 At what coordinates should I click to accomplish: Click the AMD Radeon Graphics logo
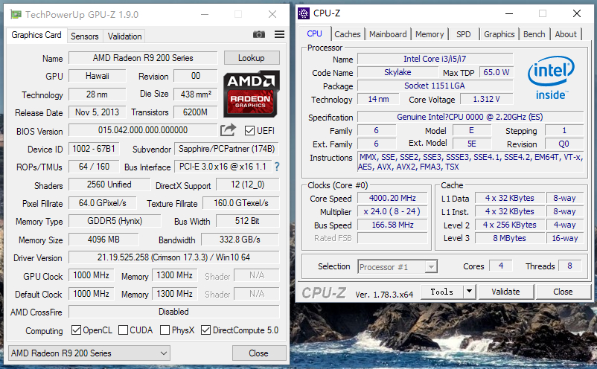tap(252, 93)
